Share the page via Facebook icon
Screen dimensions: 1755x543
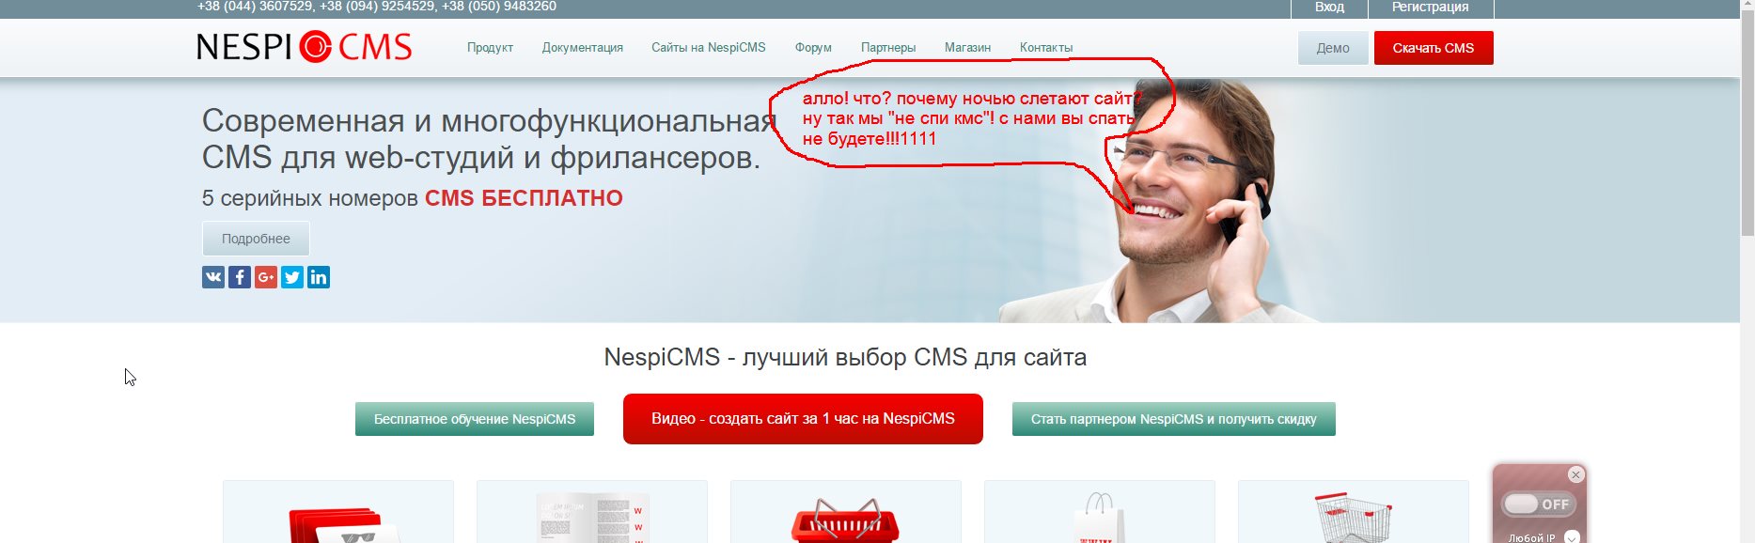(x=240, y=277)
